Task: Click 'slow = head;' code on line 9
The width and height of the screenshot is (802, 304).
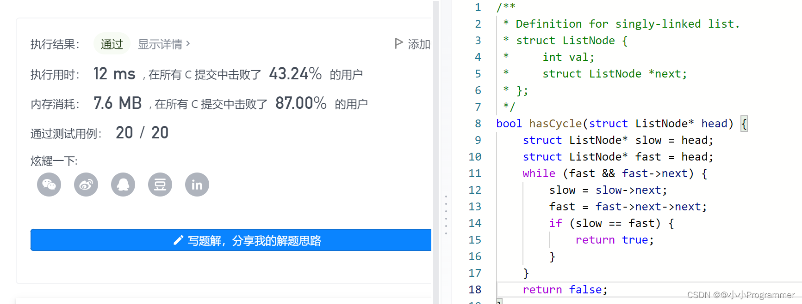Action: tap(674, 140)
